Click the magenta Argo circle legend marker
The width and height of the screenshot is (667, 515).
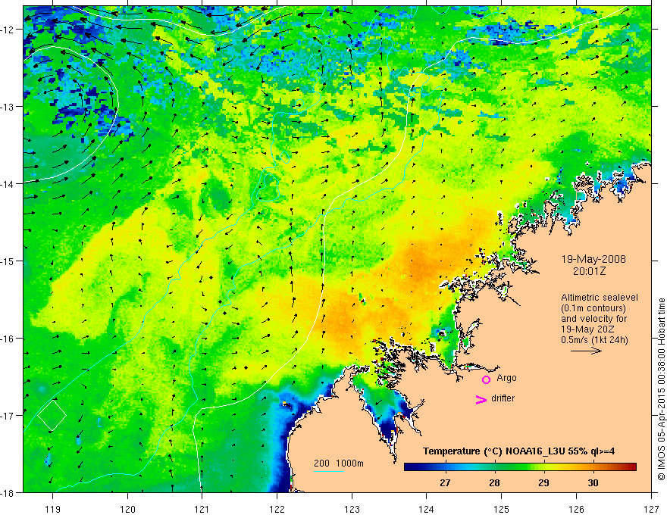(x=486, y=379)
